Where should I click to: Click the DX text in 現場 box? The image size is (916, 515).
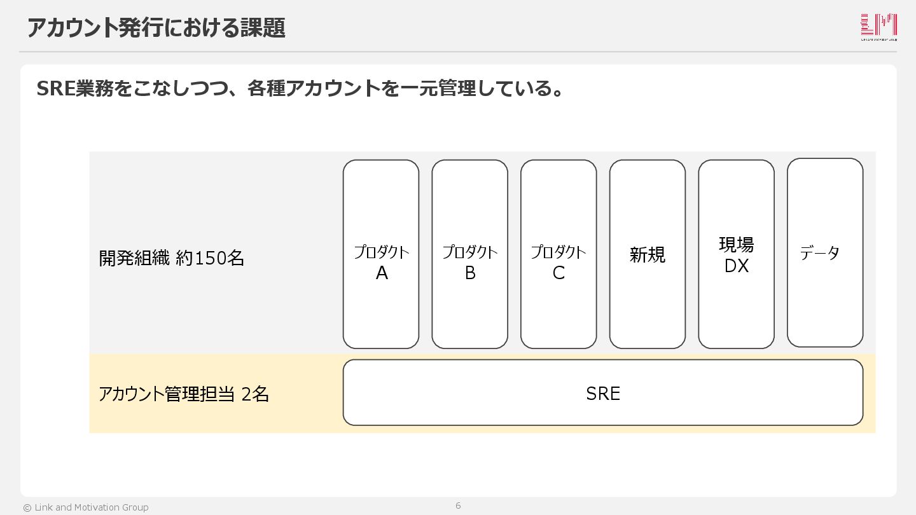737,266
